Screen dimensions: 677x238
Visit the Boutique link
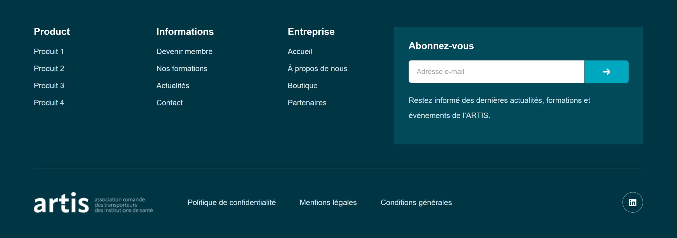303,86
